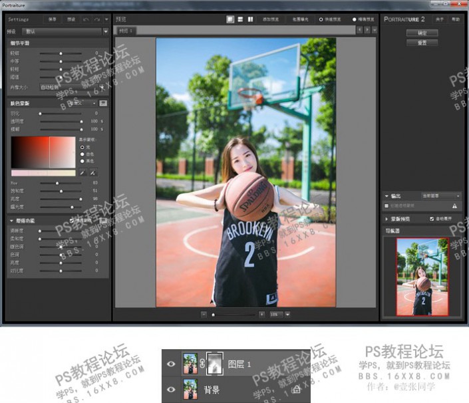Click the redo arrow in Settings bar
Image resolution: width=469 pixels, height=403 pixels.
(98, 19)
